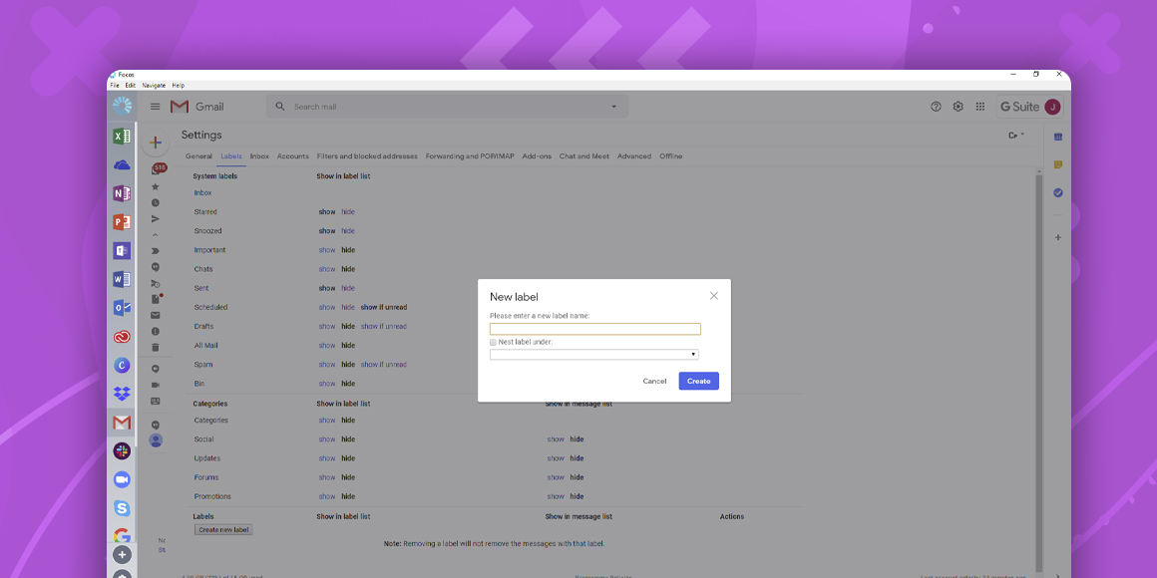This screenshot has height=578, width=1157.
Task: Launch OneNote in the app sidebar
Action: click(122, 193)
